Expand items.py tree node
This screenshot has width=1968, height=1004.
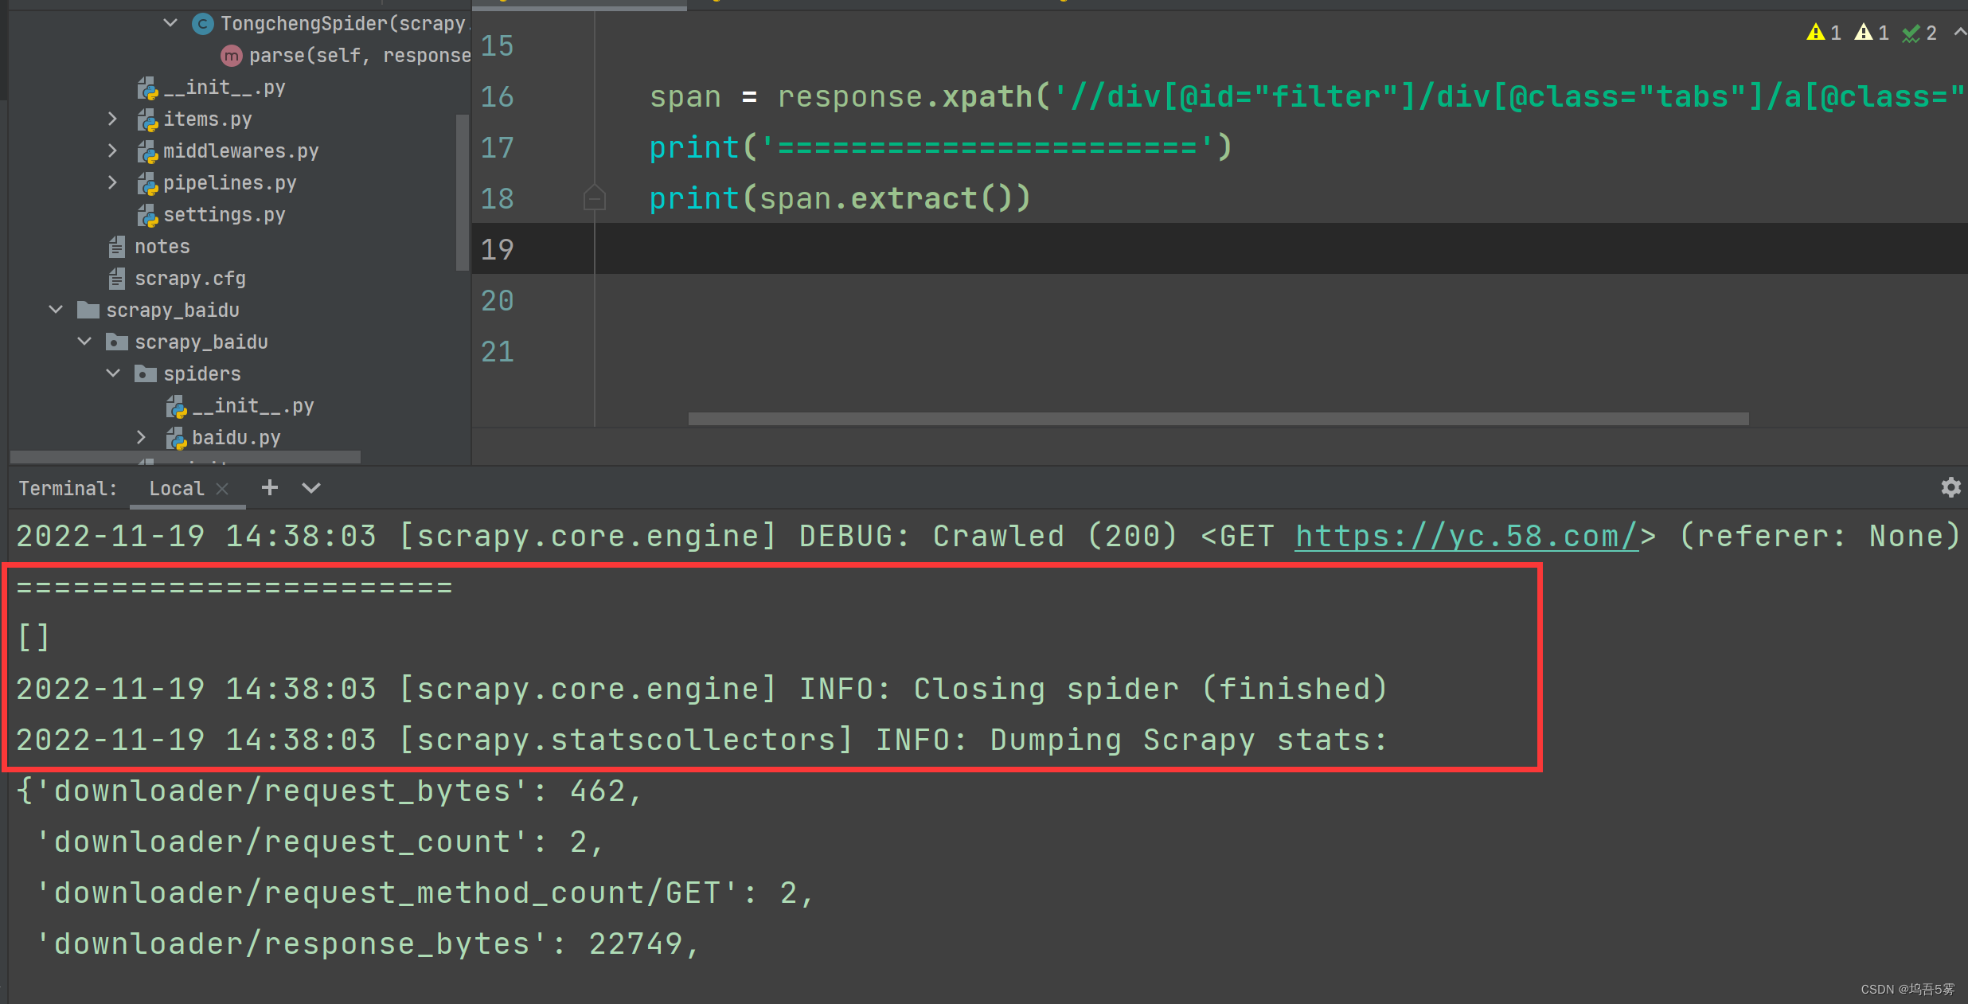coord(112,119)
